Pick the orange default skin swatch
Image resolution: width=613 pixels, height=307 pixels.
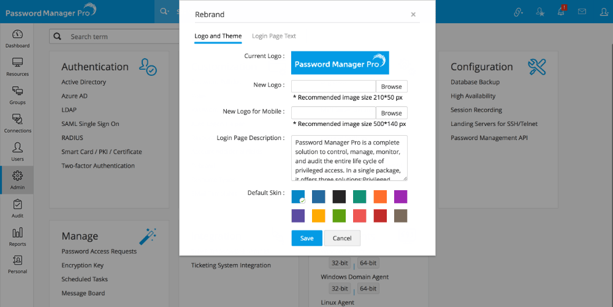click(380, 196)
